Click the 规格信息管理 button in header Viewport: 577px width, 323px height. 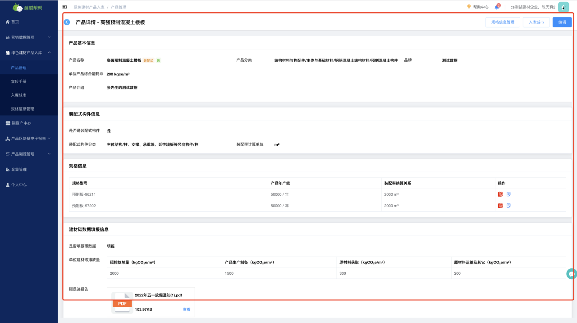click(x=503, y=22)
